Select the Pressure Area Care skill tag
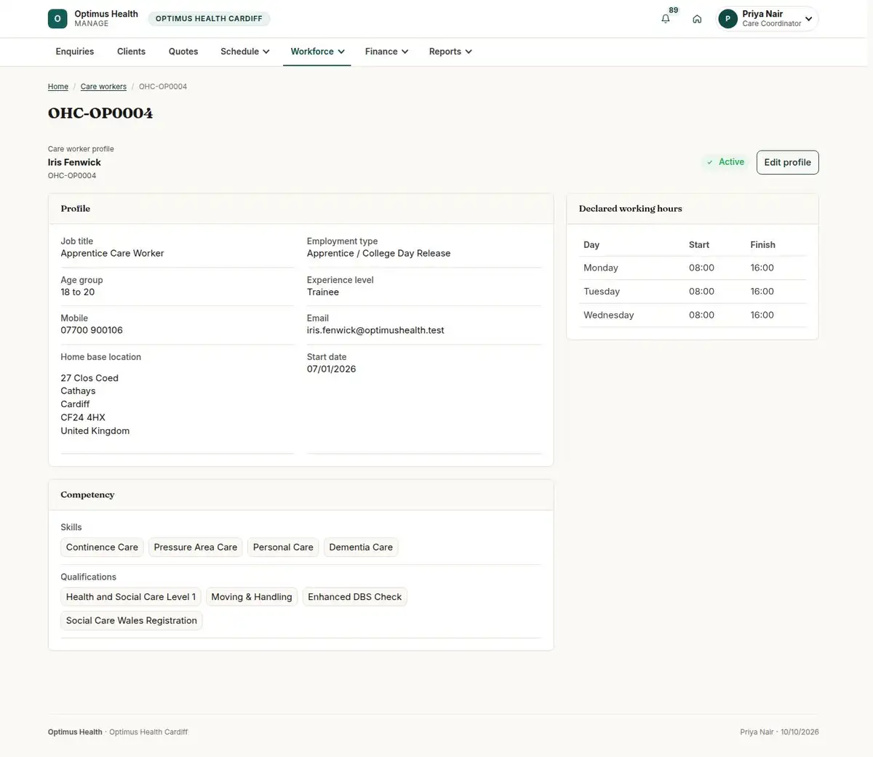 196,548
